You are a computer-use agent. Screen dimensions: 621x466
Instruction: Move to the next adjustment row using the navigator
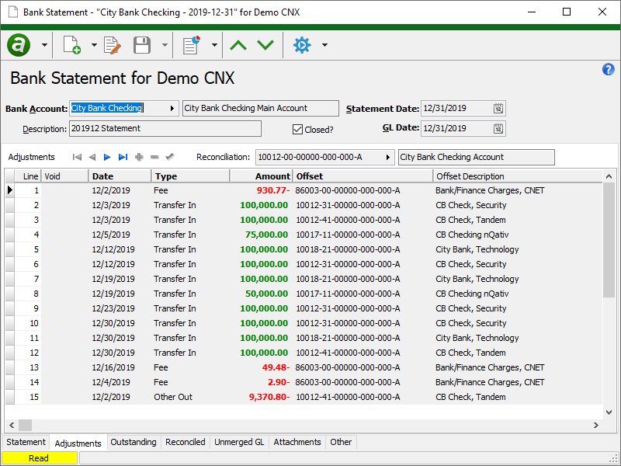pos(107,157)
